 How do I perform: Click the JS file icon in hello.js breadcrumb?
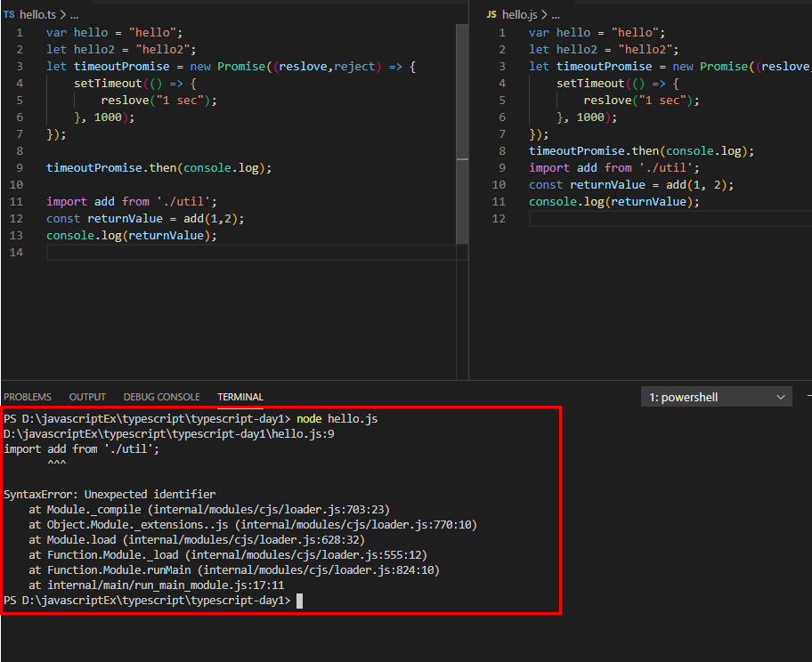tap(491, 14)
